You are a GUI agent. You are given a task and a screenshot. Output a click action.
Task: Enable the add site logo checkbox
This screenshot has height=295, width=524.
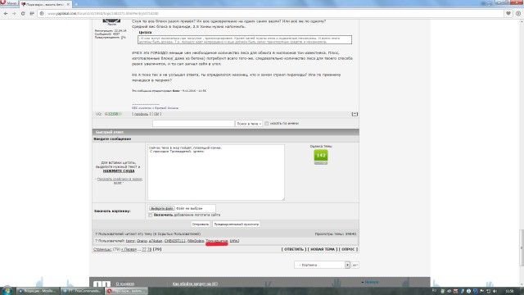pyautogui.click(x=151, y=215)
